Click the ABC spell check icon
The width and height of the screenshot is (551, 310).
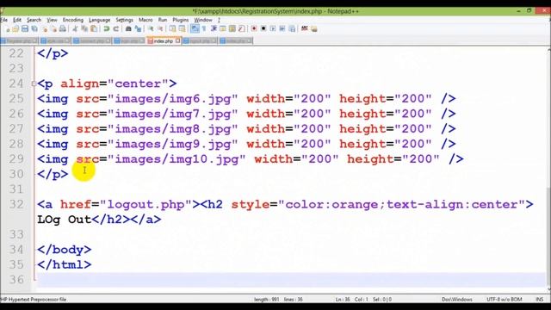point(304,28)
